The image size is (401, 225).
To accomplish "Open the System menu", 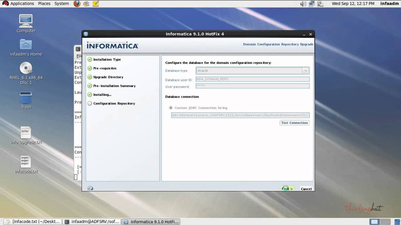I will pyautogui.click(x=62, y=3).
